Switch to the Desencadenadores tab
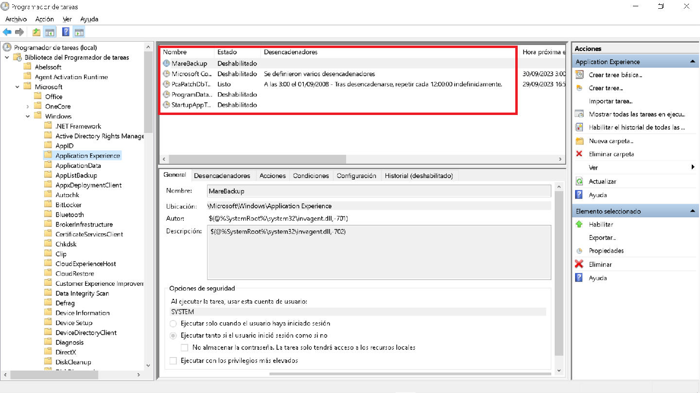The height and width of the screenshot is (393, 700). (x=222, y=176)
